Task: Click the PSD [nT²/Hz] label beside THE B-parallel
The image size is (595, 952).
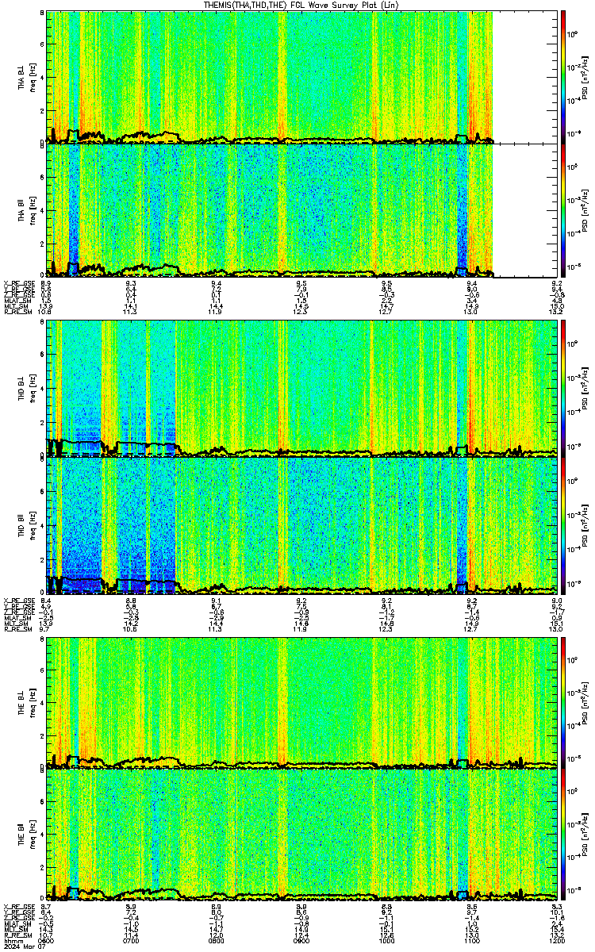Action: [x=585, y=836]
